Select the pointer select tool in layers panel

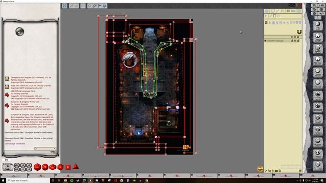[266, 16]
